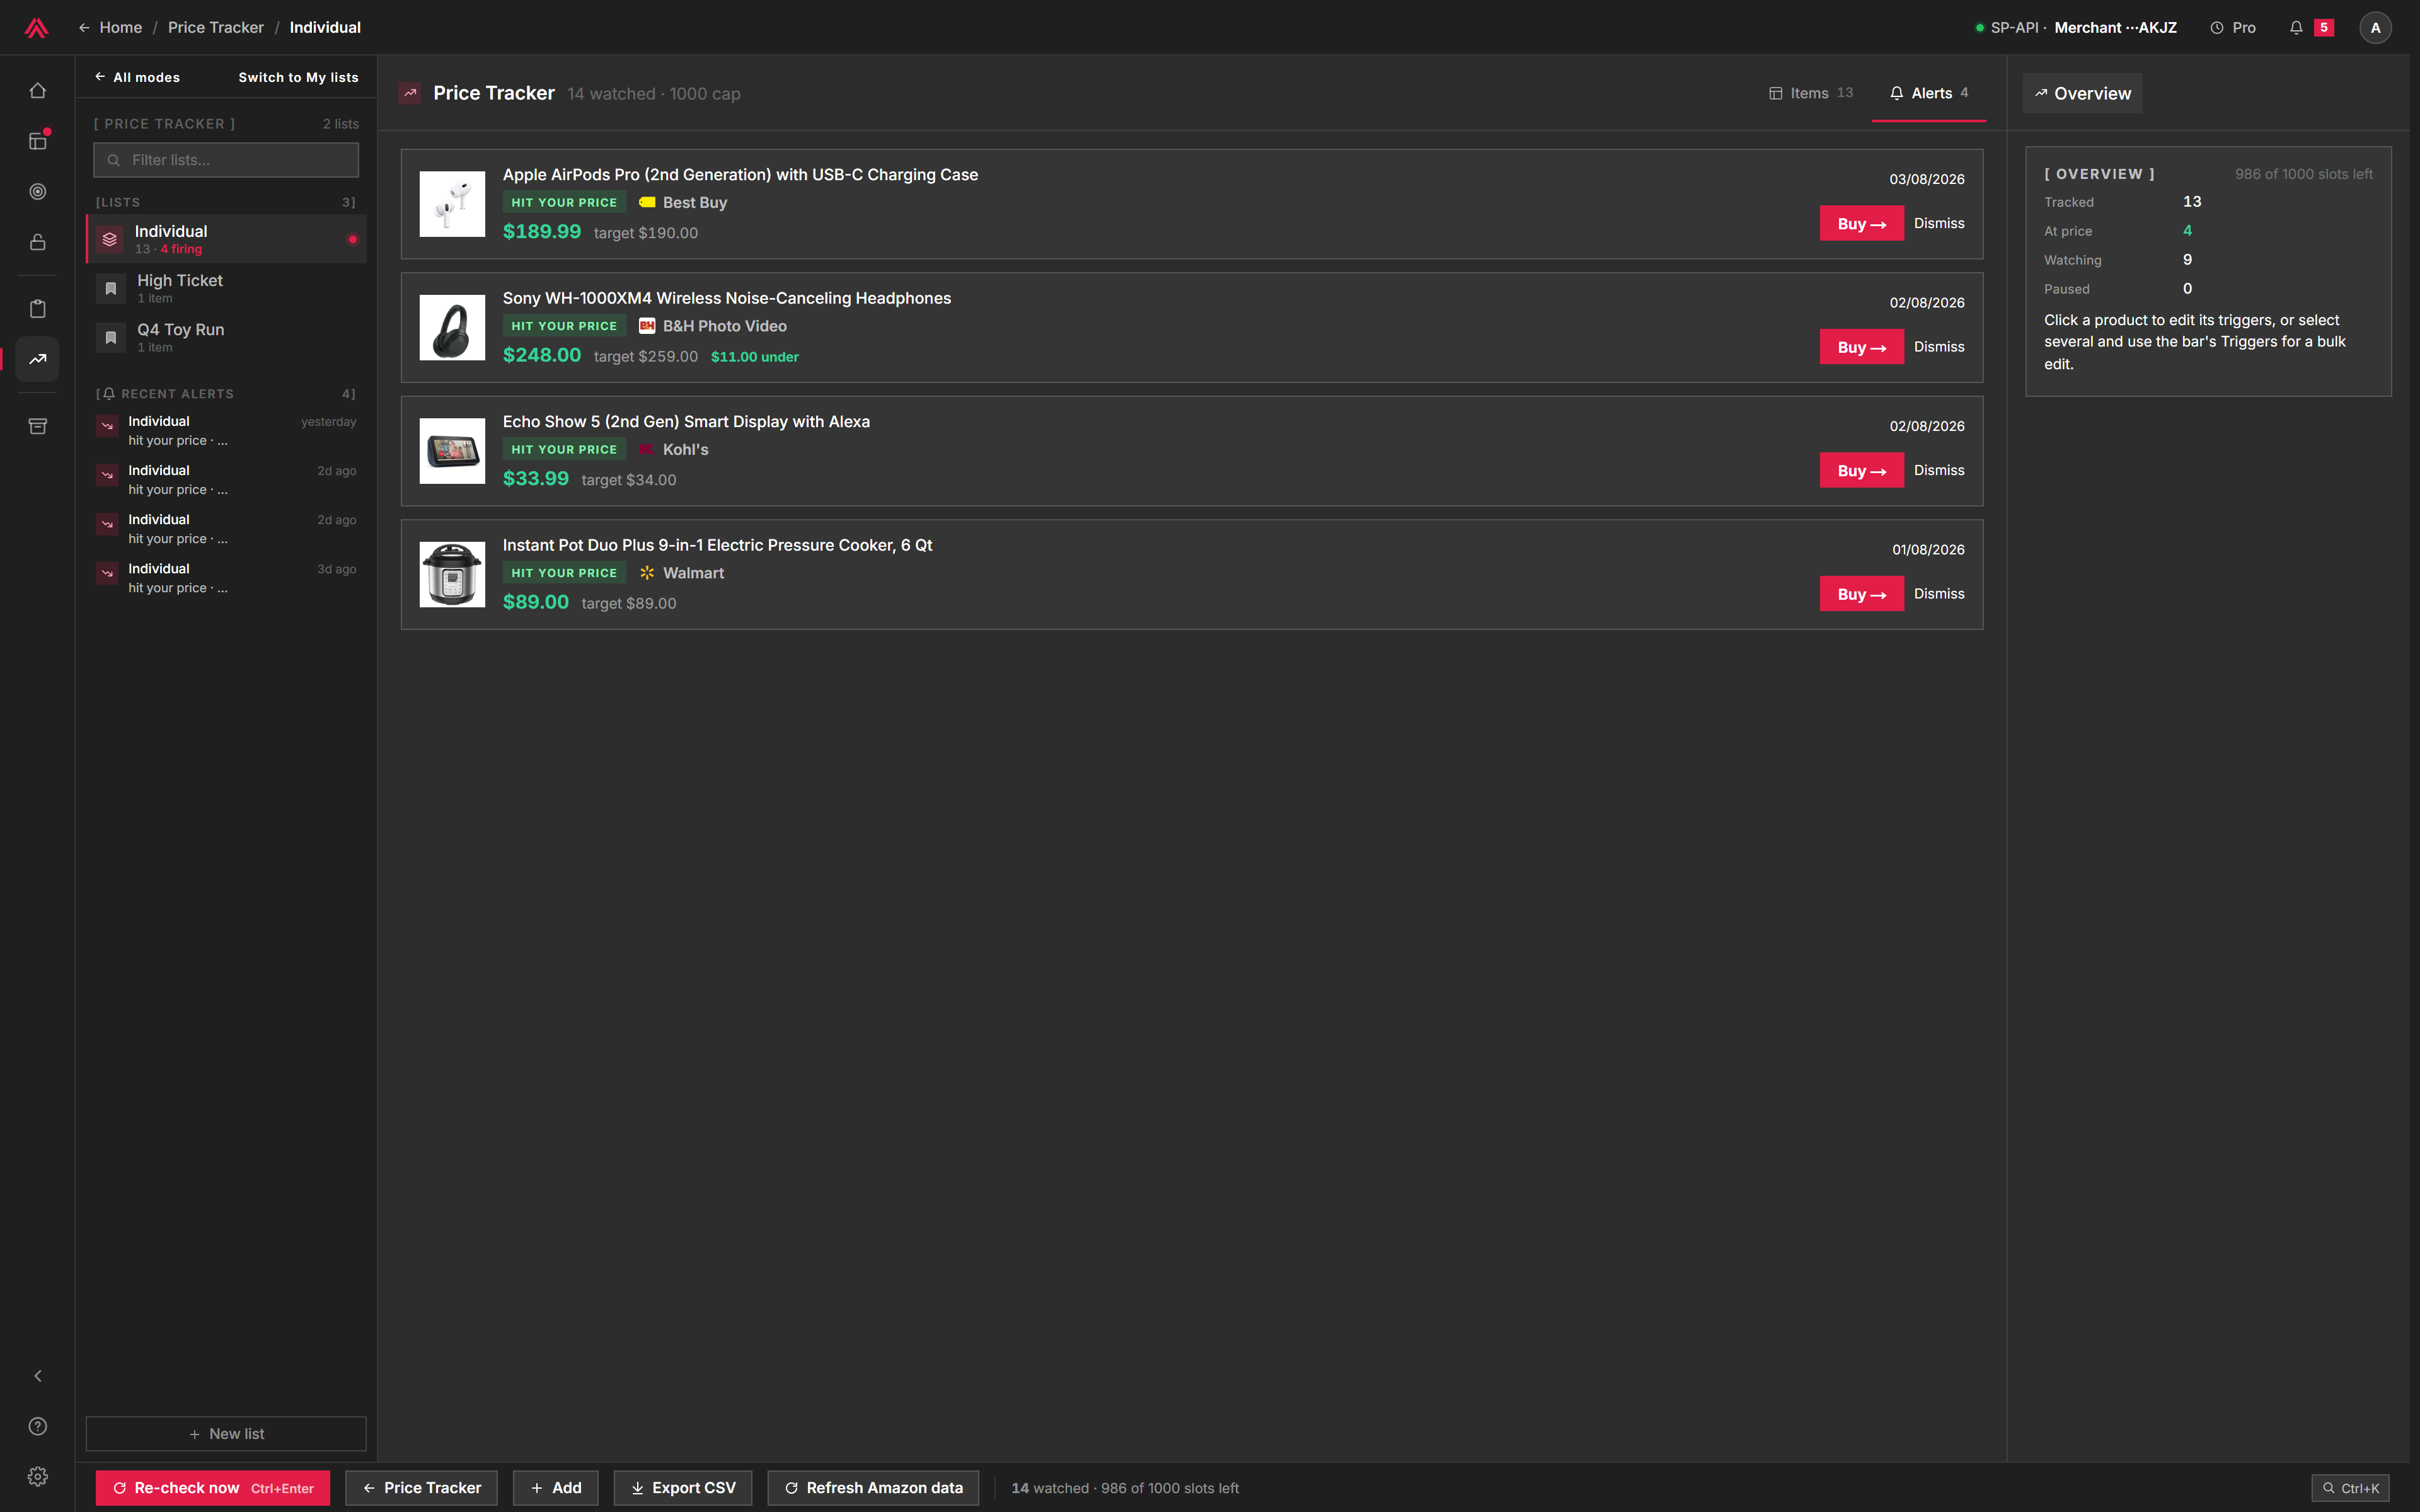Viewport: 2420px width, 1512px height.
Task: Open the Individual alert from 3d ago
Action: pyautogui.click(x=226, y=578)
